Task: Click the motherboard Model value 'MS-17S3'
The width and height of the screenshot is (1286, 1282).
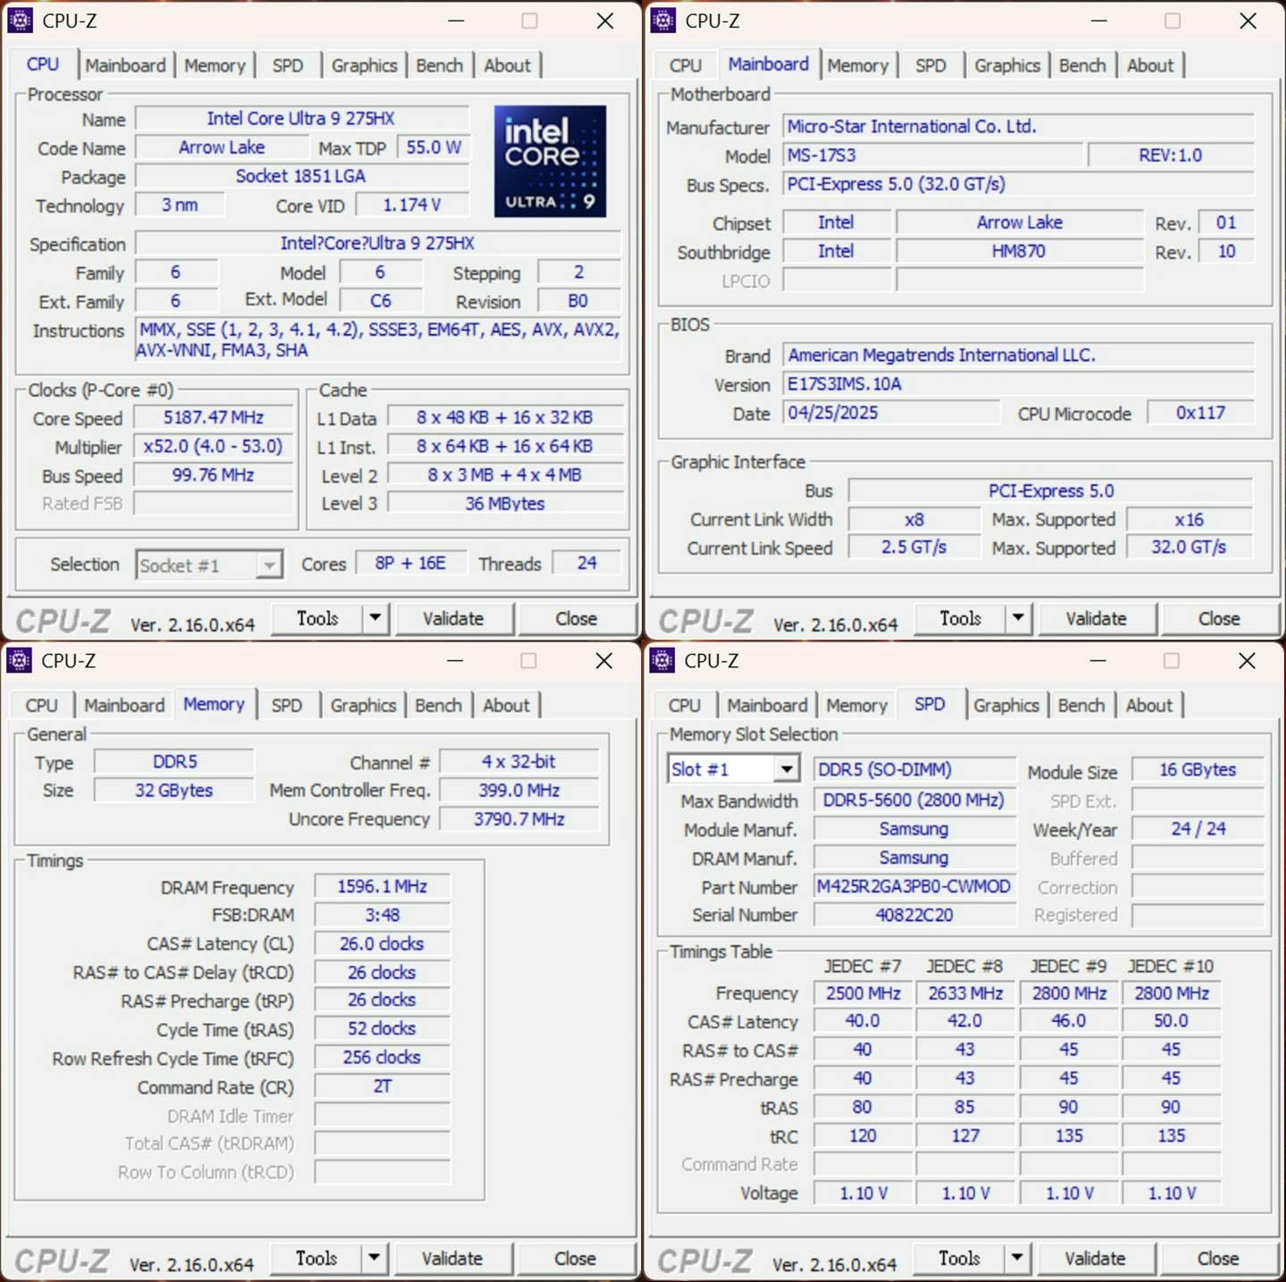Action: click(x=933, y=155)
